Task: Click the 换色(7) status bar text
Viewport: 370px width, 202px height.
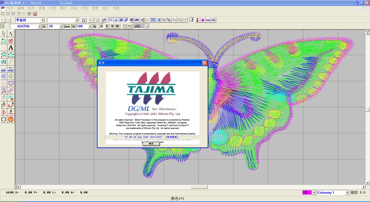Action: click(x=178, y=198)
